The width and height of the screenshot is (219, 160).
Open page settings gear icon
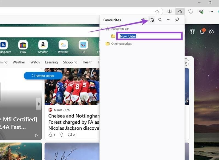click(x=211, y=32)
